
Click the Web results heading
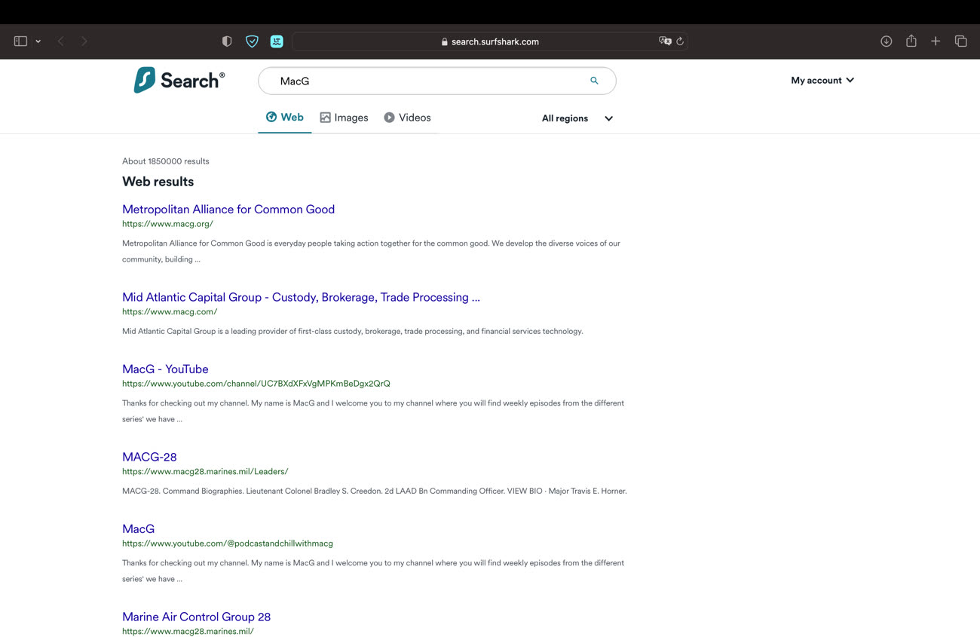tap(158, 182)
